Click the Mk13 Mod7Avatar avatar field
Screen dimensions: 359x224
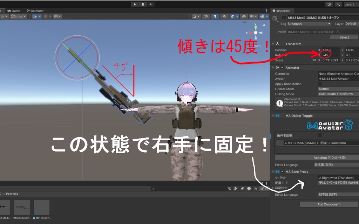338,79
